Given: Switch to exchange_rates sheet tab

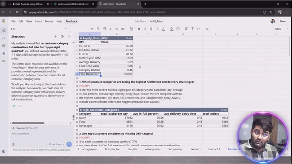Looking at the screenshot, I should (153, 149).
